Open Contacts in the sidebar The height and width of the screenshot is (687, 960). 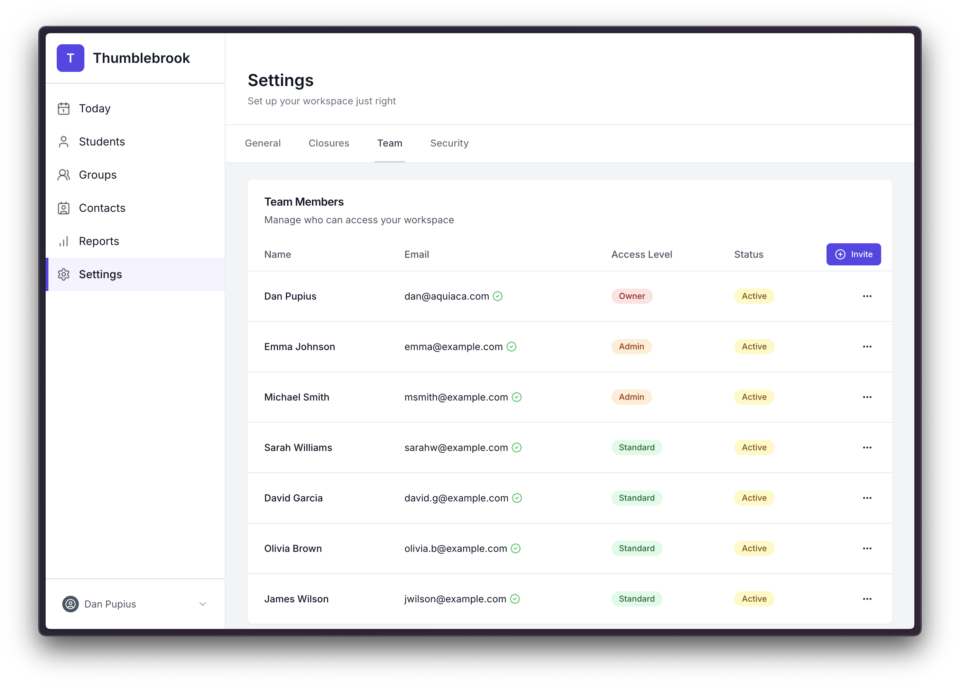[x=136, y=208]
